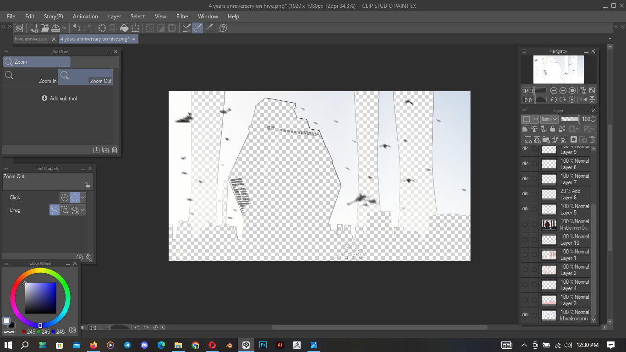Click the Navigator zoom in button
Viewport: 626px width, 352px height.
[x=563, y=91]
